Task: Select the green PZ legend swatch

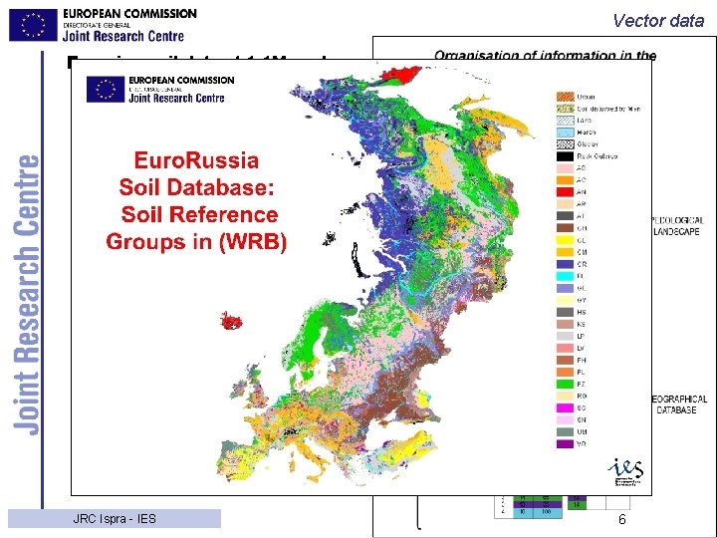Action: 566,384
